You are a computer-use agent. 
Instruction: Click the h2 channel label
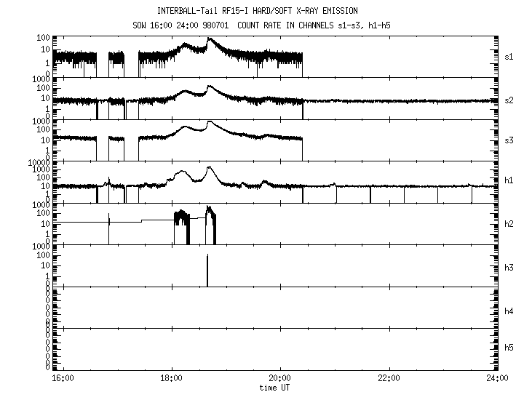coord(509,224)
